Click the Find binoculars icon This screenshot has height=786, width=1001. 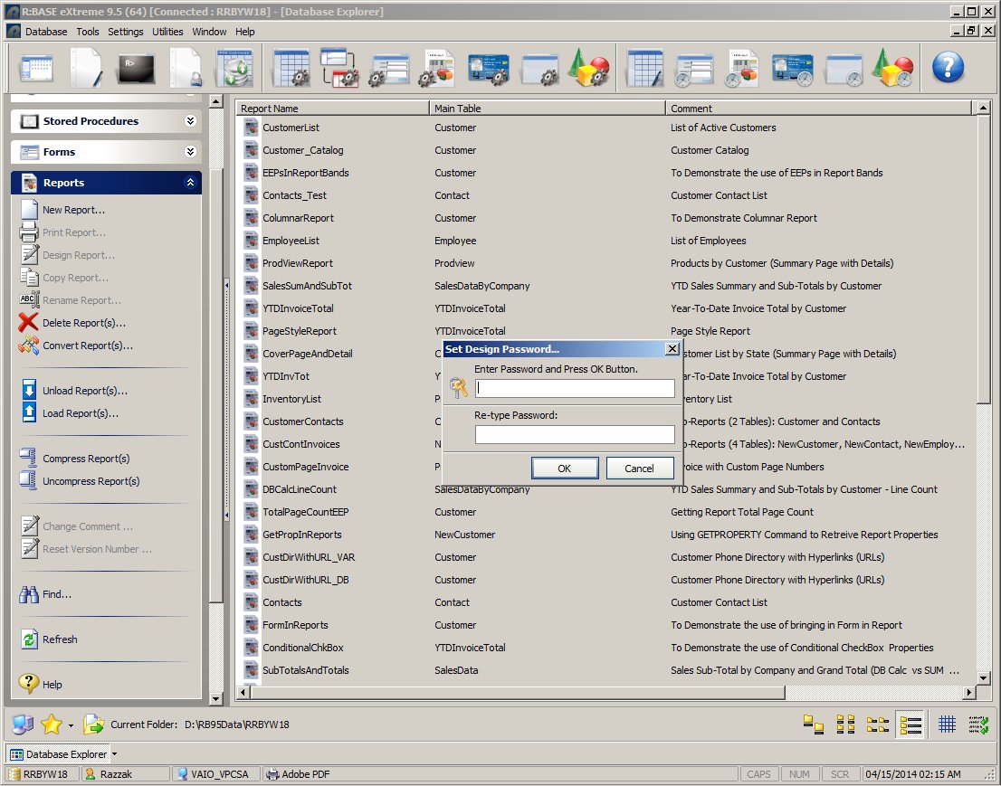point(29,594)
